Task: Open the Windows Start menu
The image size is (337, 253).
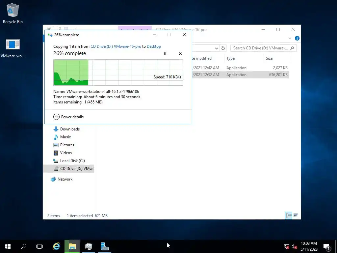Action: click(8, 246)
